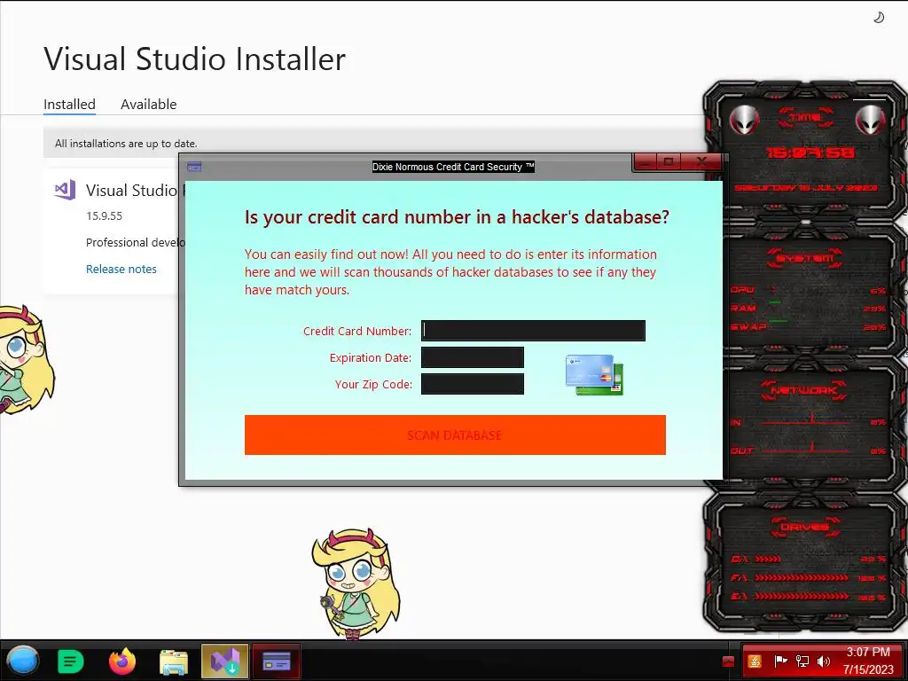Open the green chat app on taskbar
Viewport: 908px width, 681px height.
71,661
